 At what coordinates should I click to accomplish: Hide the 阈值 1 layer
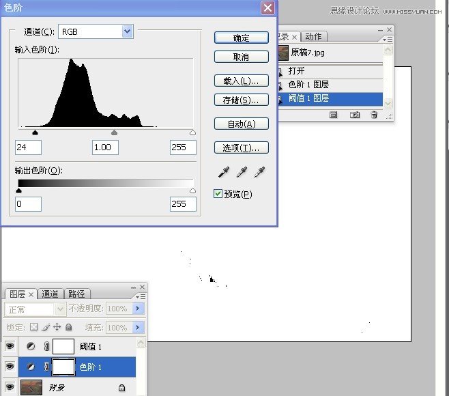(10, 346)
